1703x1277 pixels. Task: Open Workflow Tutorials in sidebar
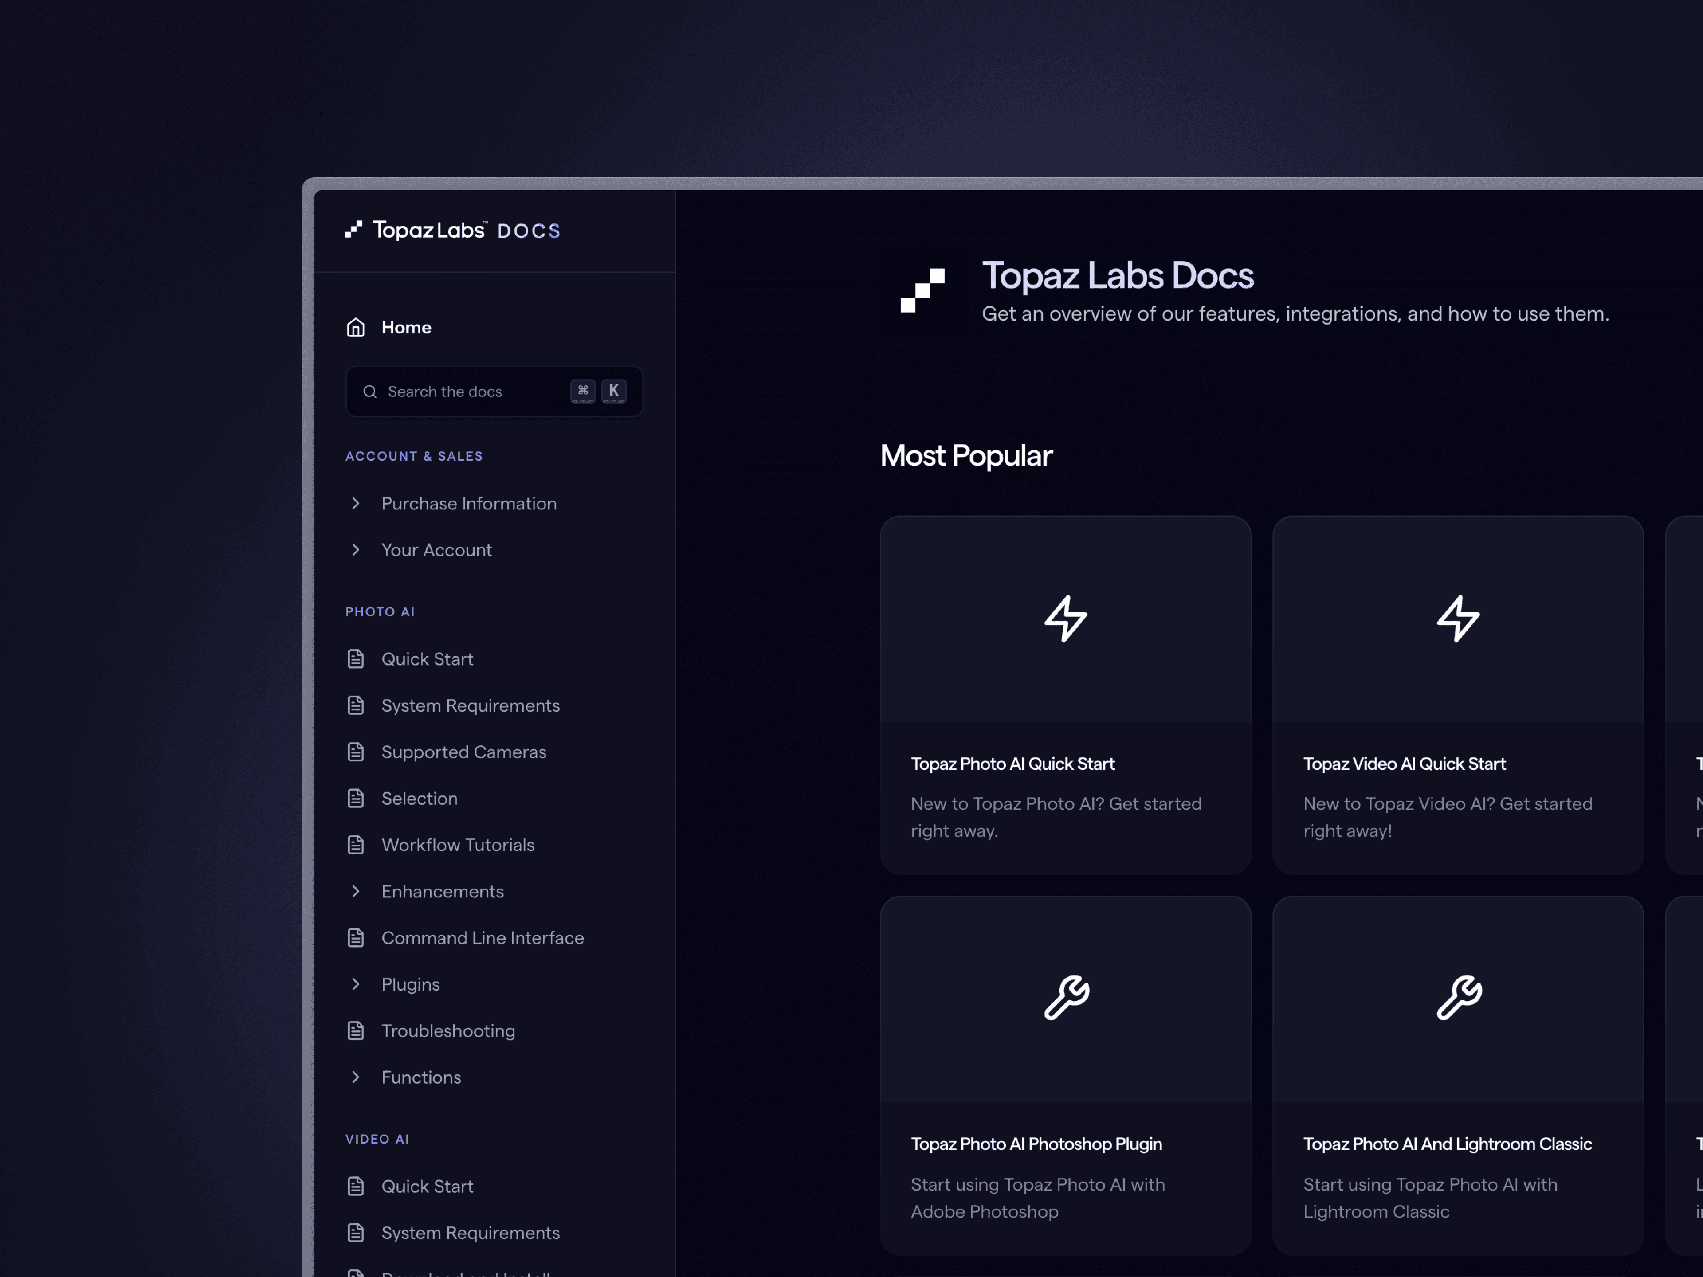[457, 845]
